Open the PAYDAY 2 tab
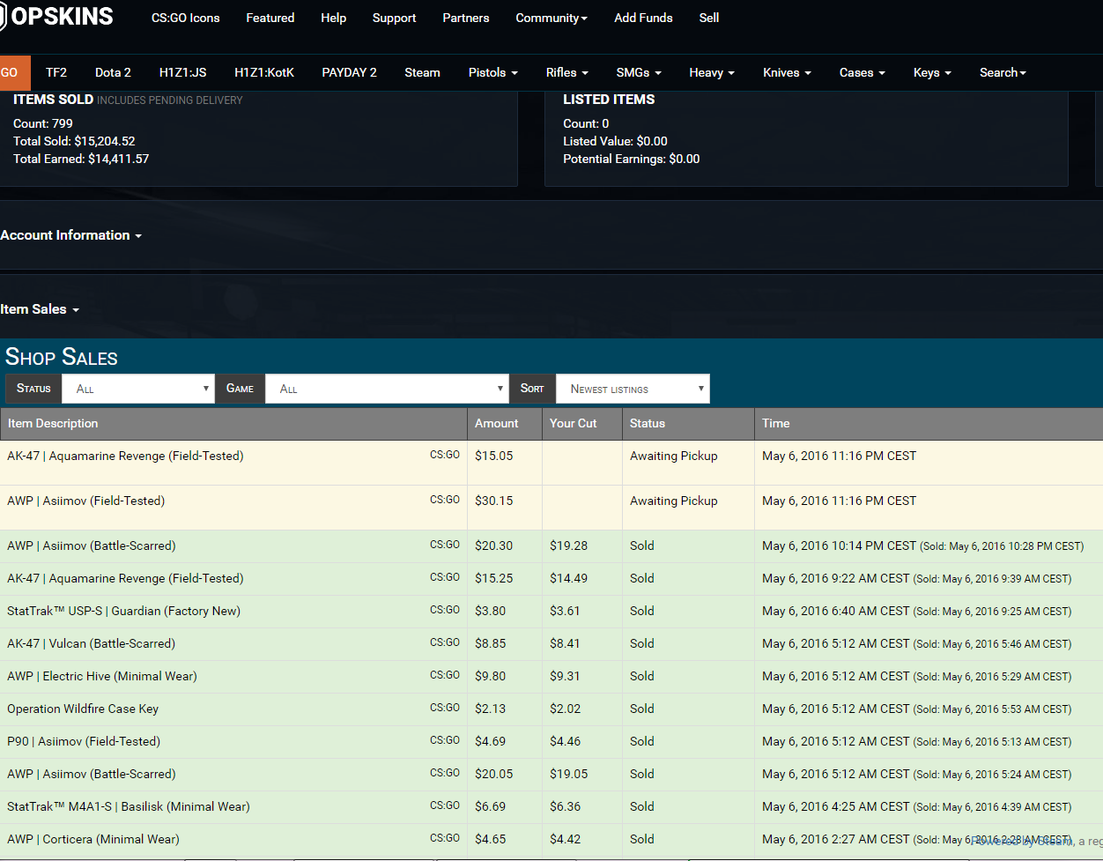Viewport: 1103px width, 861px height. [x=349, y=72]
